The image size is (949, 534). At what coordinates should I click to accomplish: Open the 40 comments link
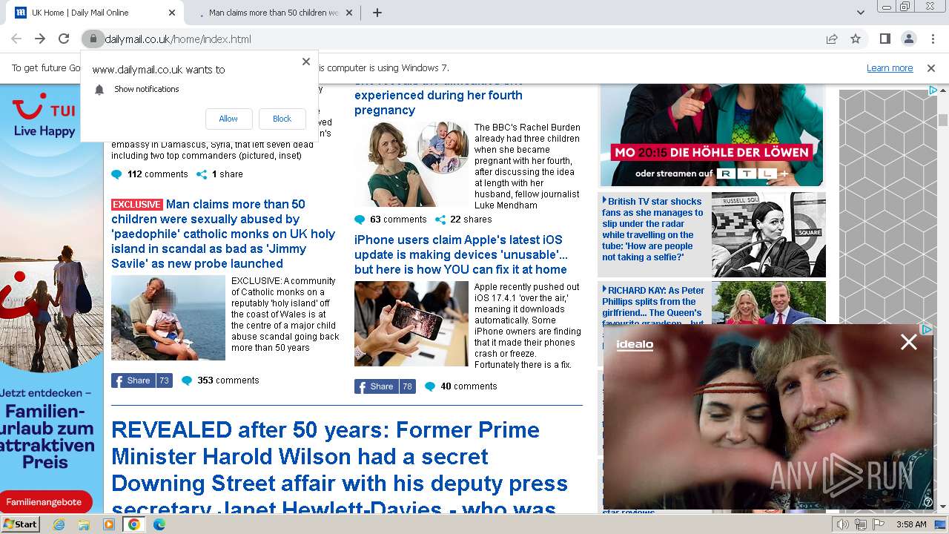coord(460,386)
